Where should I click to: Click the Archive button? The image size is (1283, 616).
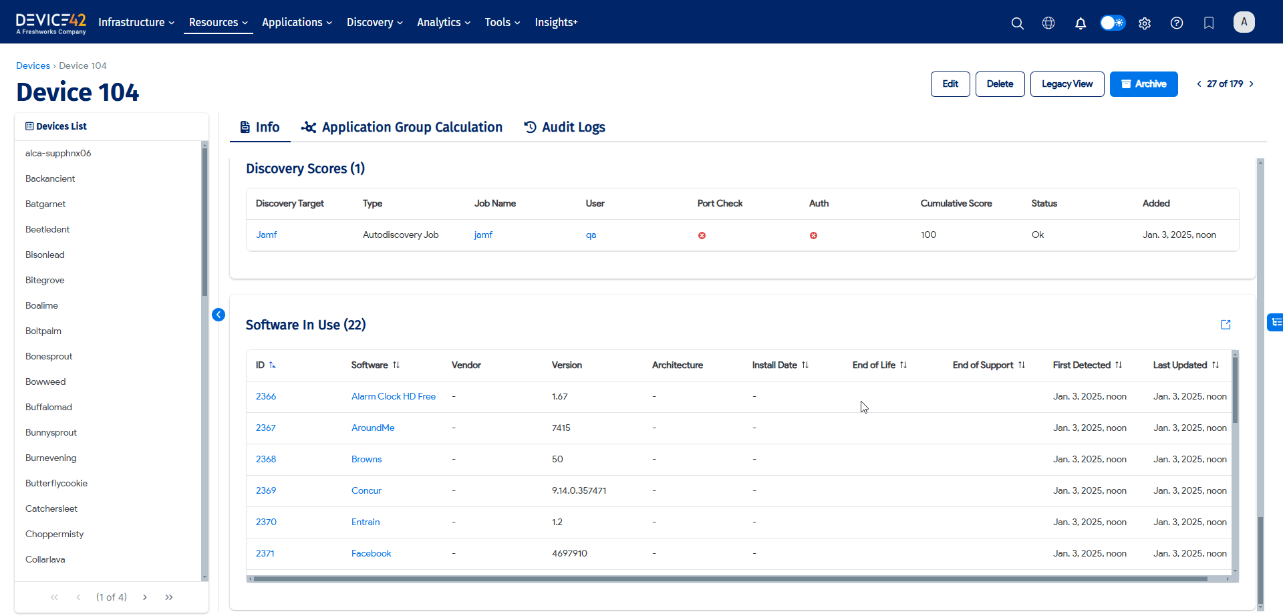1143,84
